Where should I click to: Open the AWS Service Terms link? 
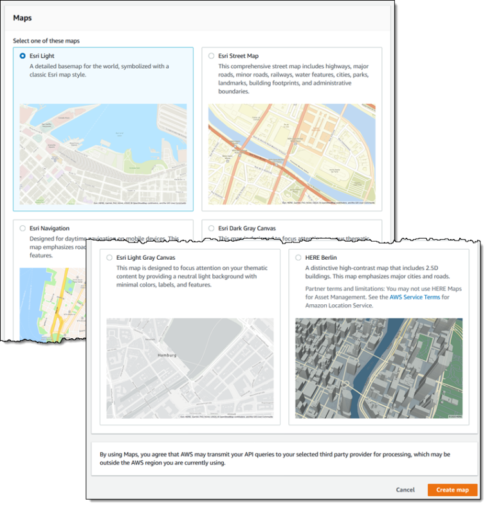414,297
